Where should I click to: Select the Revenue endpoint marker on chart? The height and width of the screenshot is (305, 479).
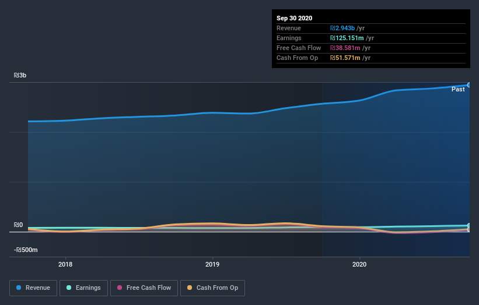point(468,85)
